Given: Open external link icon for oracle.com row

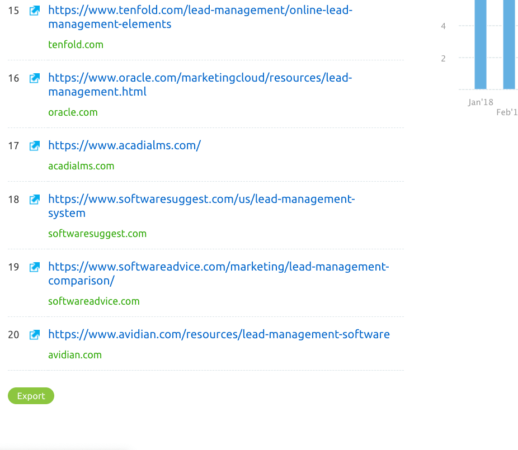Looking at the screenshot, I should pos(35,78).
